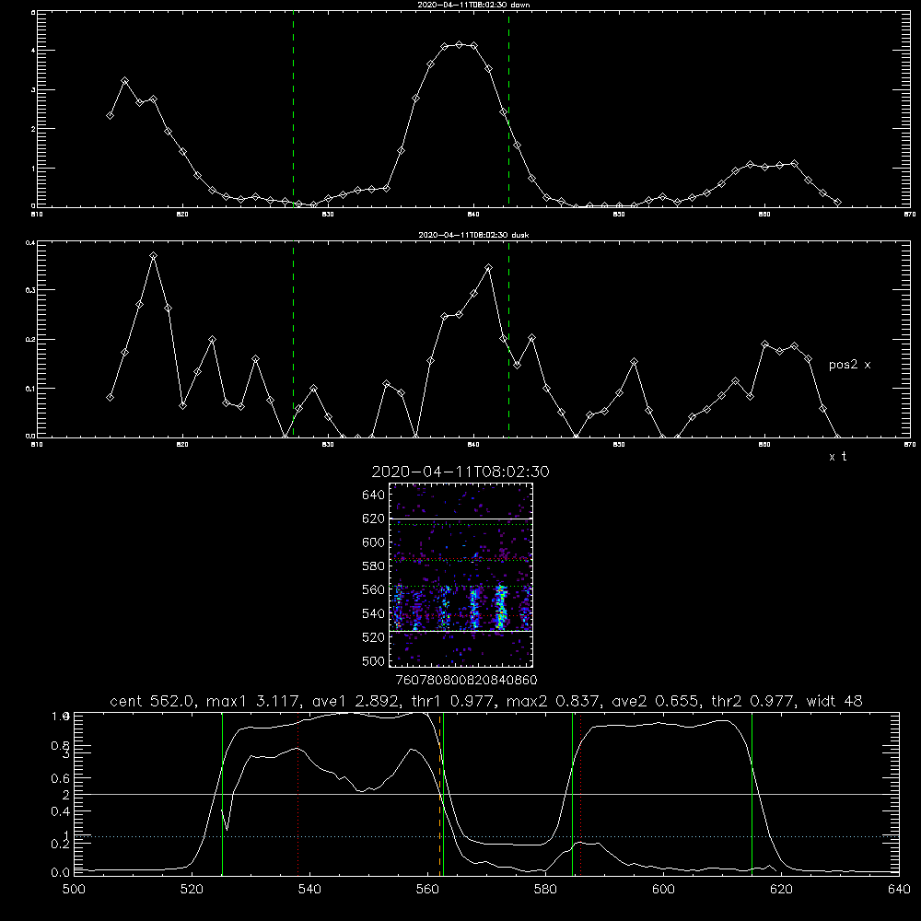The width and height of the screenshot is (921, 921).
Task: Click the '2020-04-11T08:02:30 dusk' plot title
Action: tap(473, 235)
